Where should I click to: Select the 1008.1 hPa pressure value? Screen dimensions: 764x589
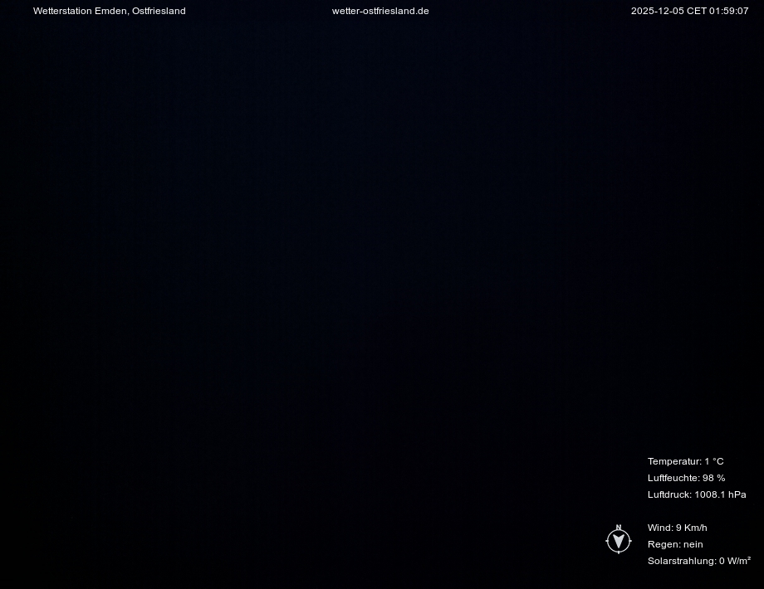[721, 494]
